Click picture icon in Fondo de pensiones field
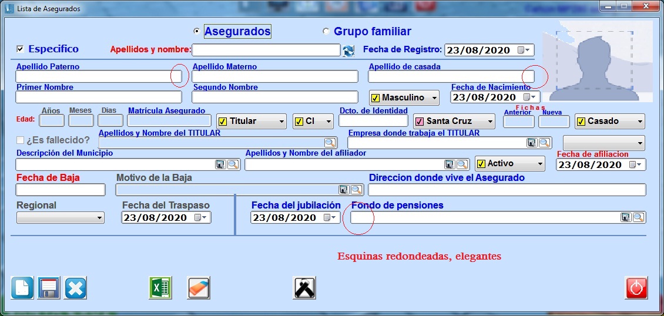 [626, 217]
